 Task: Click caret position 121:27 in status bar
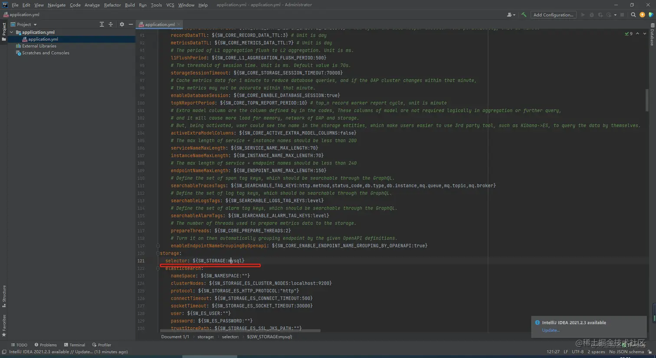(553, 352)
